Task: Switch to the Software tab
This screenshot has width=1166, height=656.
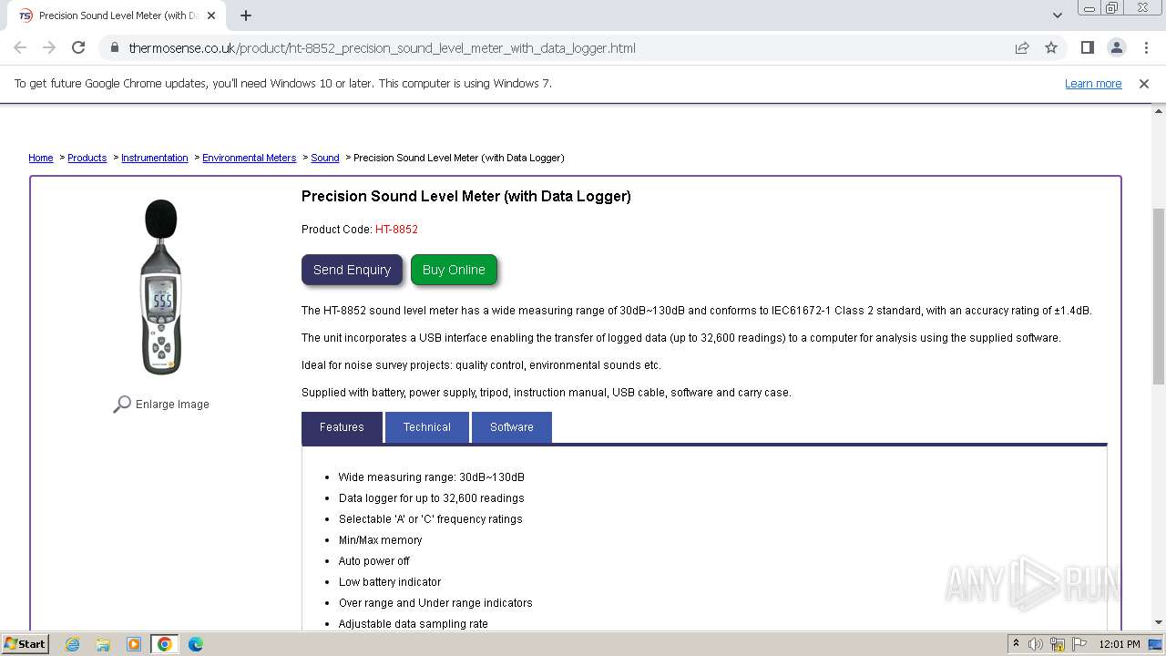Action: [x=512, y=427]
